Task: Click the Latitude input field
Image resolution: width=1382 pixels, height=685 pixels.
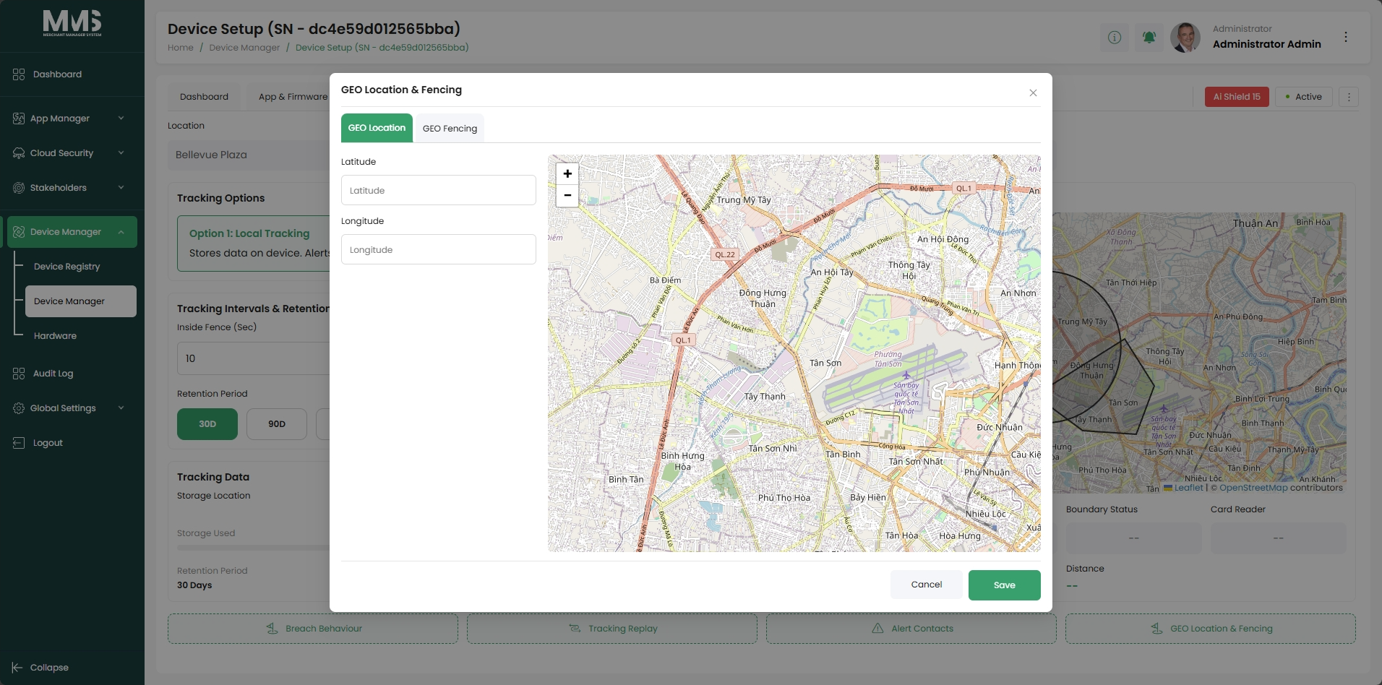Action: tap(439, 190)
